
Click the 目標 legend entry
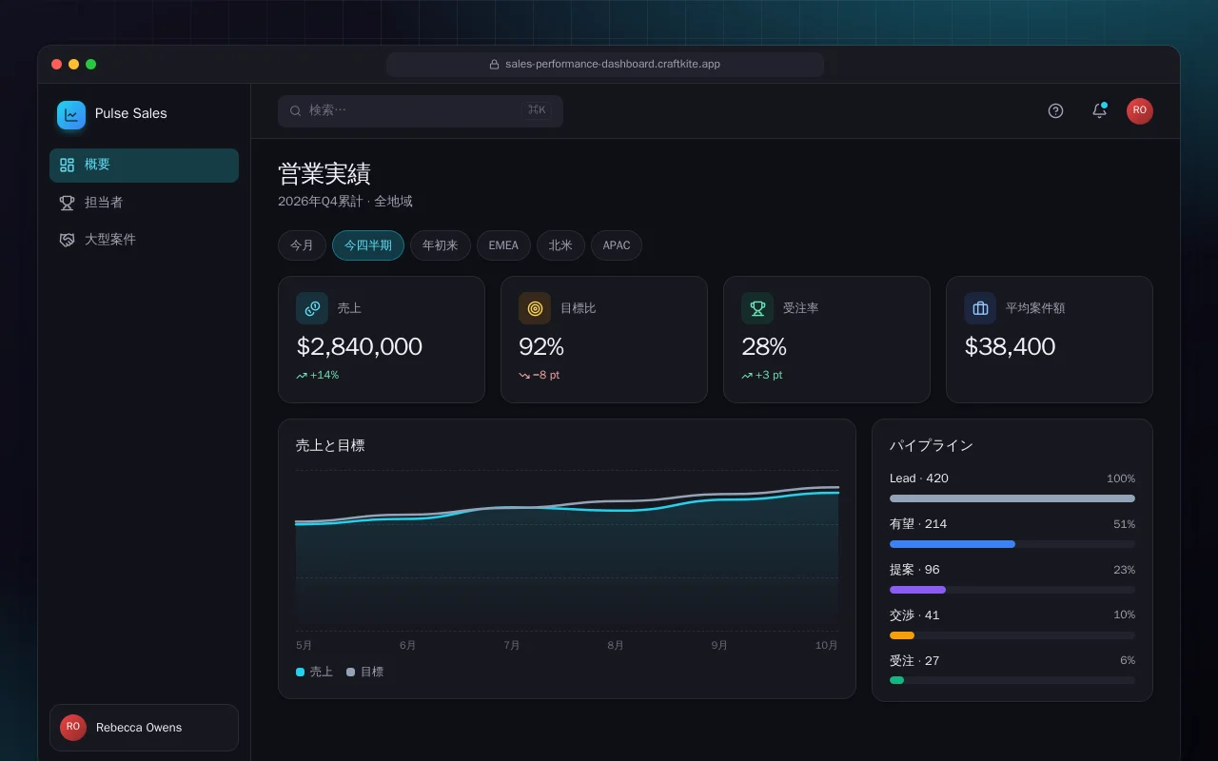[x=365, y=672]
